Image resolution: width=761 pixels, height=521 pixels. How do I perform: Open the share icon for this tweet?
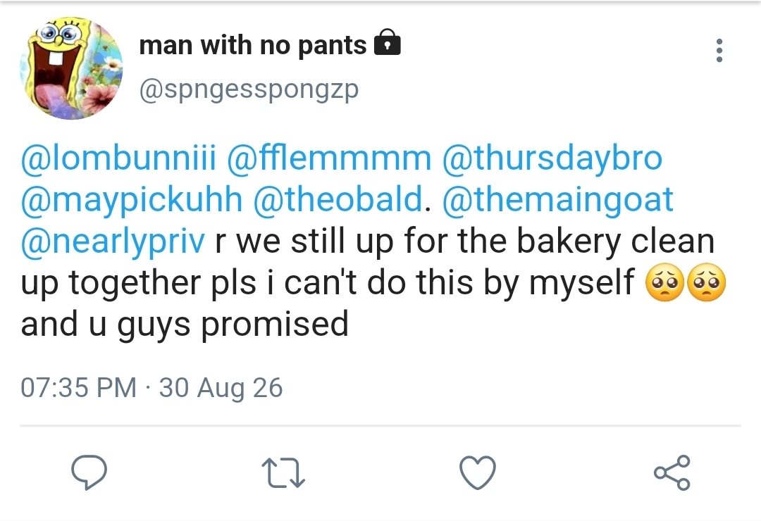pos(672,472)
